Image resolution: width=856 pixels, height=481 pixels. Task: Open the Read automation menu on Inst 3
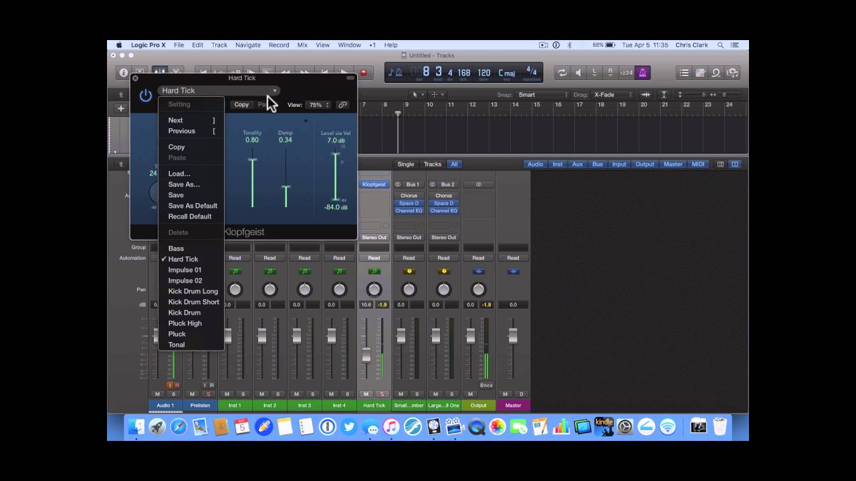304,258
